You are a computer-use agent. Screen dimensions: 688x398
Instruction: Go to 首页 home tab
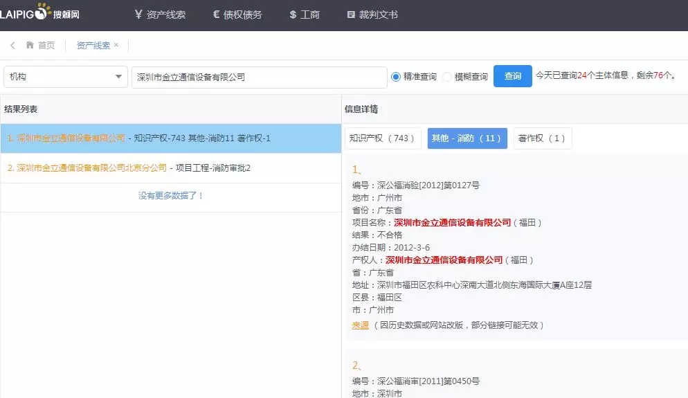[x=40, y=45]
